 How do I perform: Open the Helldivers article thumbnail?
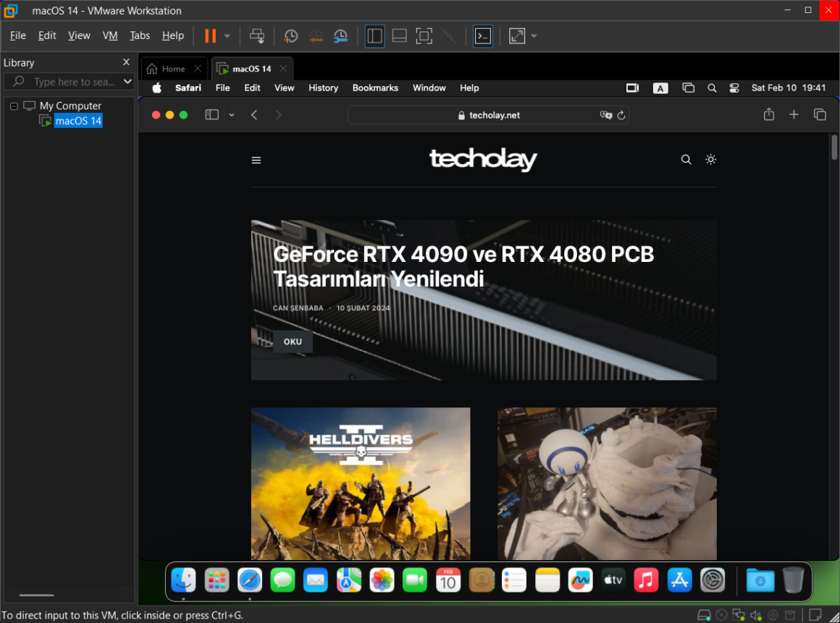click(361, 483)
